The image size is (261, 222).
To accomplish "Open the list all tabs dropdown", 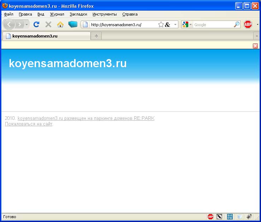I will [x=257, y=36].
